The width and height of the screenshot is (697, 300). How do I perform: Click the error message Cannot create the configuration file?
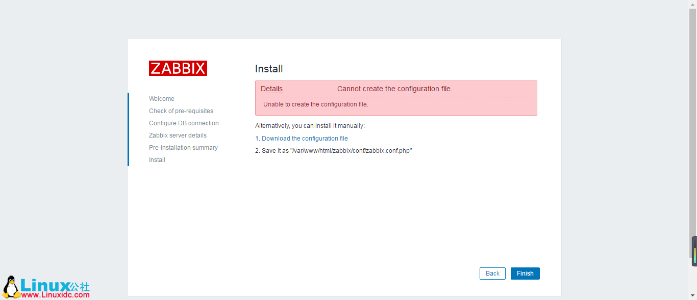[x=394, y=88]
